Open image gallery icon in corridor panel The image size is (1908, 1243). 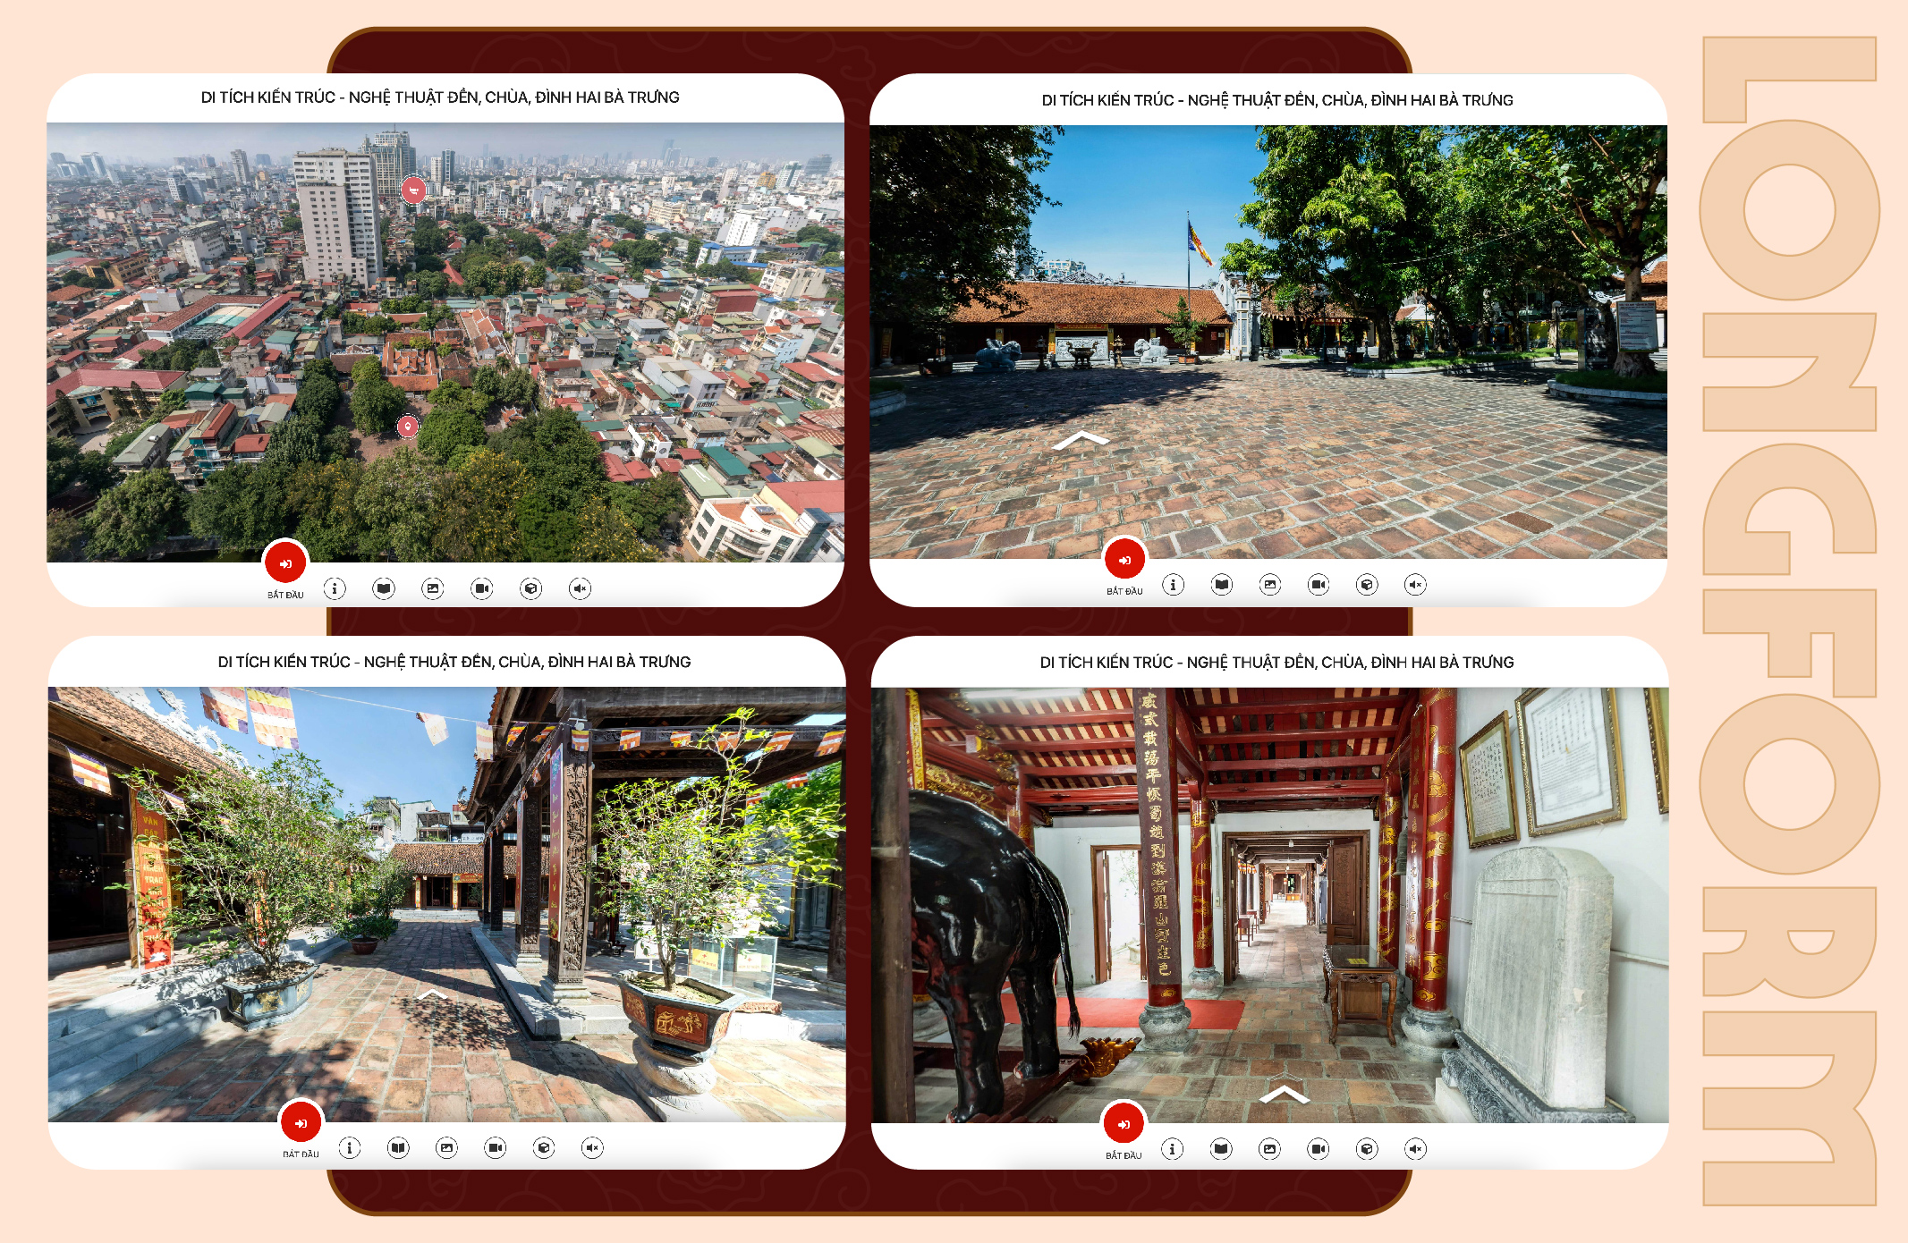pyautogui.click(x=1270, y=1148)
